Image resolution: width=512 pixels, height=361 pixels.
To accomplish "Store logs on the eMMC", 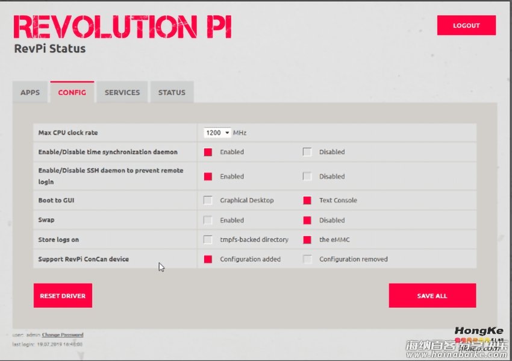I will tap(307, 239).
